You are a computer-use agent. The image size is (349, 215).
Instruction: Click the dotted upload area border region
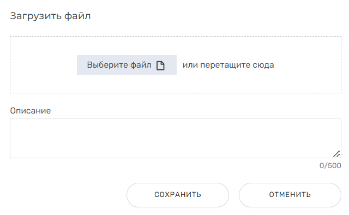click(x=176, y=64)
